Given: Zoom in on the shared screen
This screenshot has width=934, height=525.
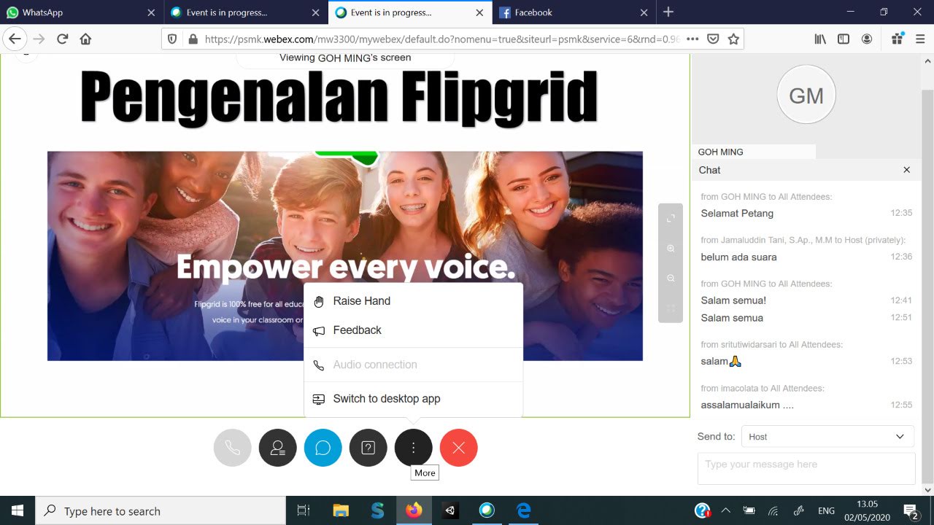Looking at the screenshot, I should click(x=671, y=248).
